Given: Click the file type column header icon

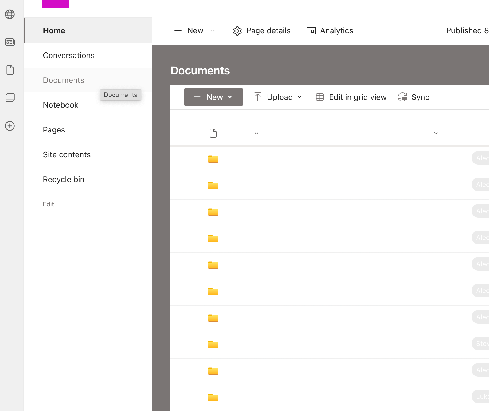Looking at the screenshot, I should click(213, 133).
